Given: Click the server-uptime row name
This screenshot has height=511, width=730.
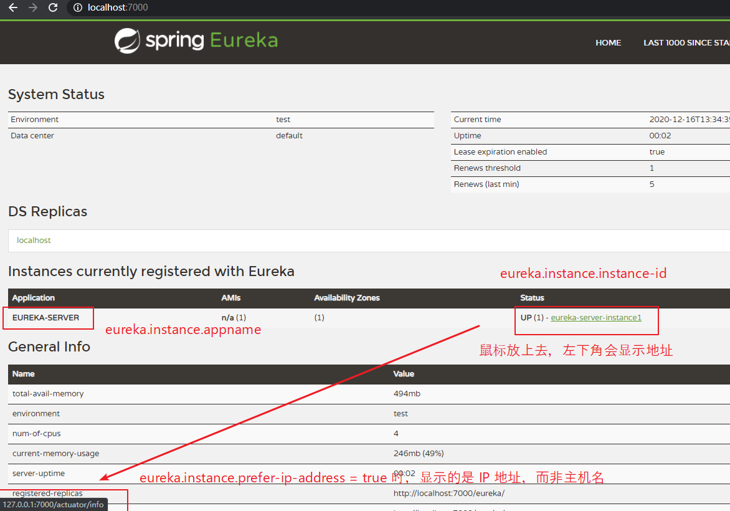Looking at the screenshot, I should (x=39, y=474).
